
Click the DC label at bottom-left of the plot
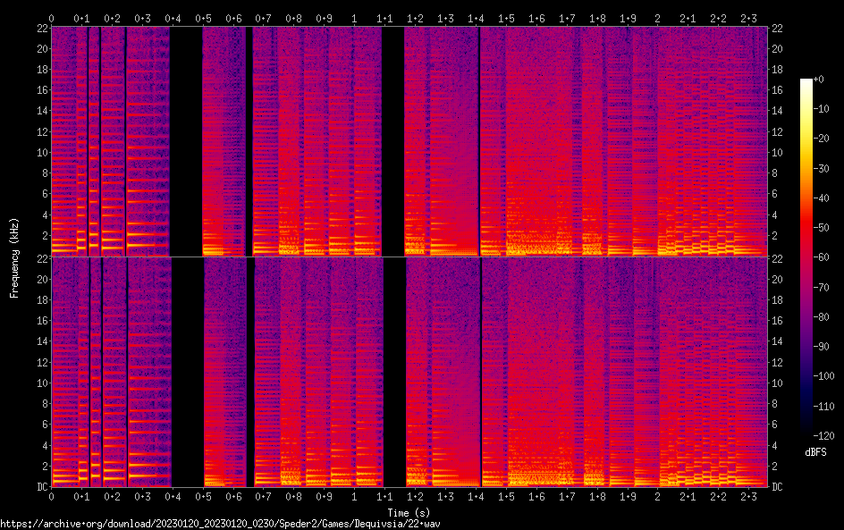coord(39,487)
